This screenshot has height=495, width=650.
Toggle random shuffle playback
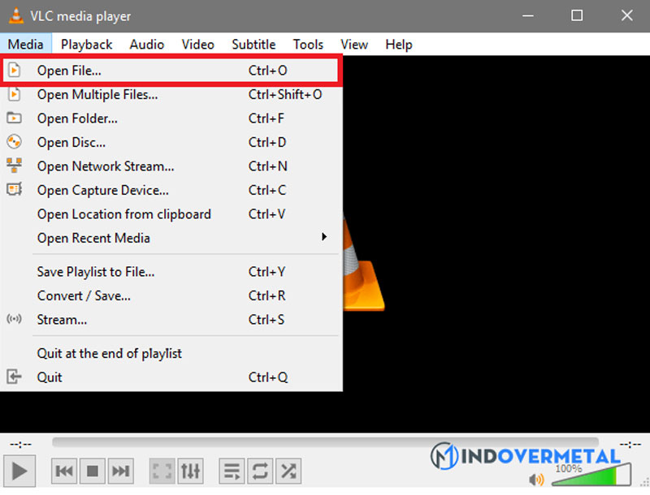tap(288, 471)
